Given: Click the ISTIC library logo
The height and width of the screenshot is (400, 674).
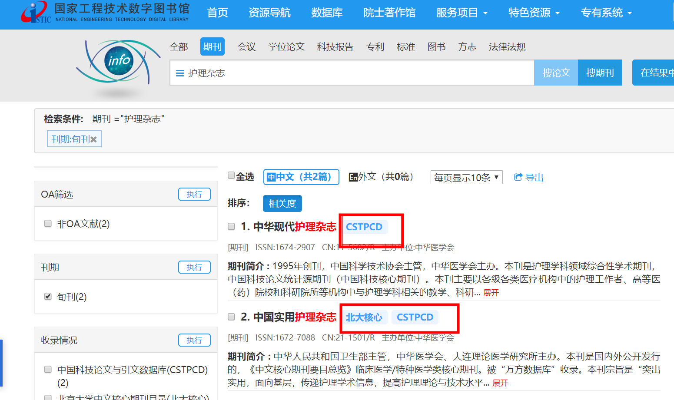Looking at the screenshot, I should pos(105,12).
